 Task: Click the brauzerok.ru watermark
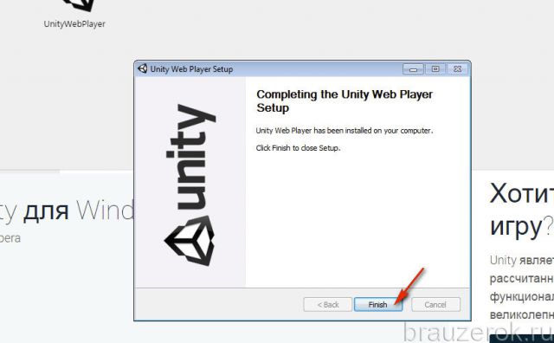(x=478, y=333)
